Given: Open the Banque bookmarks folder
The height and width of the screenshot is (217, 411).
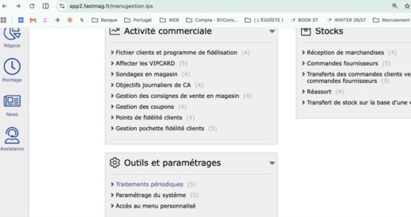Looking at the screenshot, I should pyautogui.click(x=104, y=20).
